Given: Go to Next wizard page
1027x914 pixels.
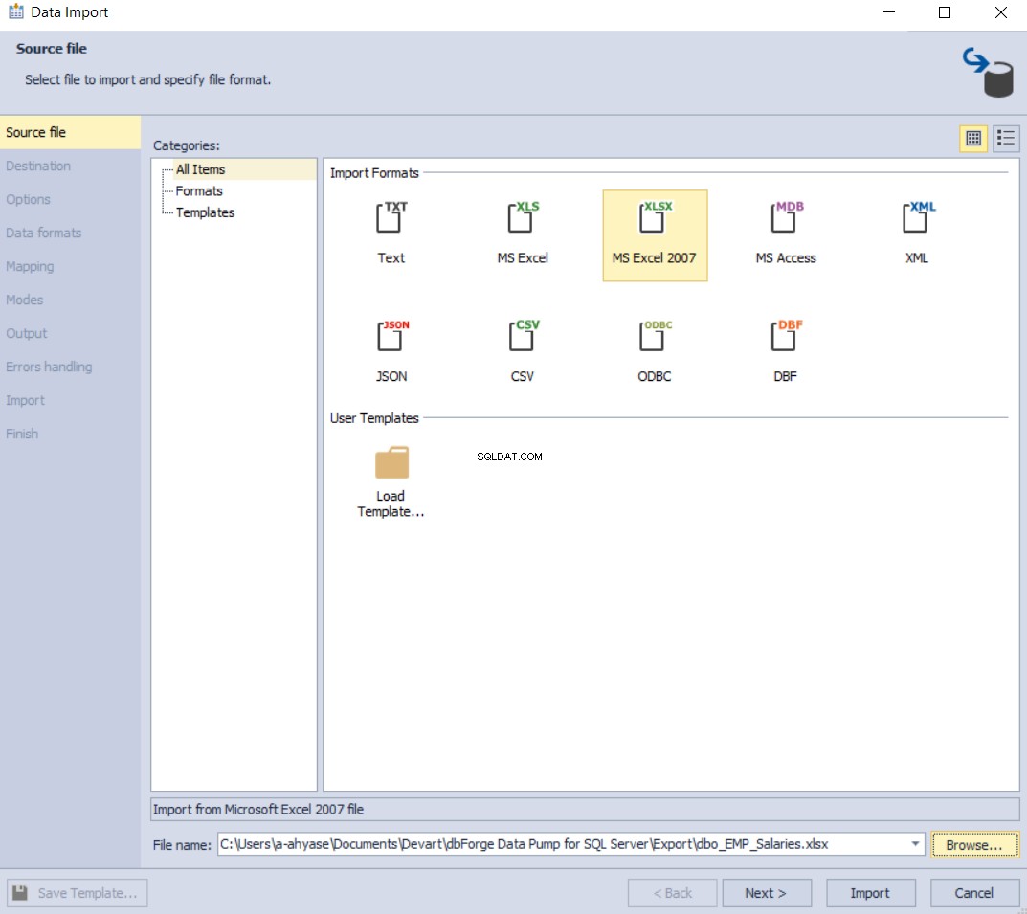Looking at the screenshot, I should tap(767, 893).
